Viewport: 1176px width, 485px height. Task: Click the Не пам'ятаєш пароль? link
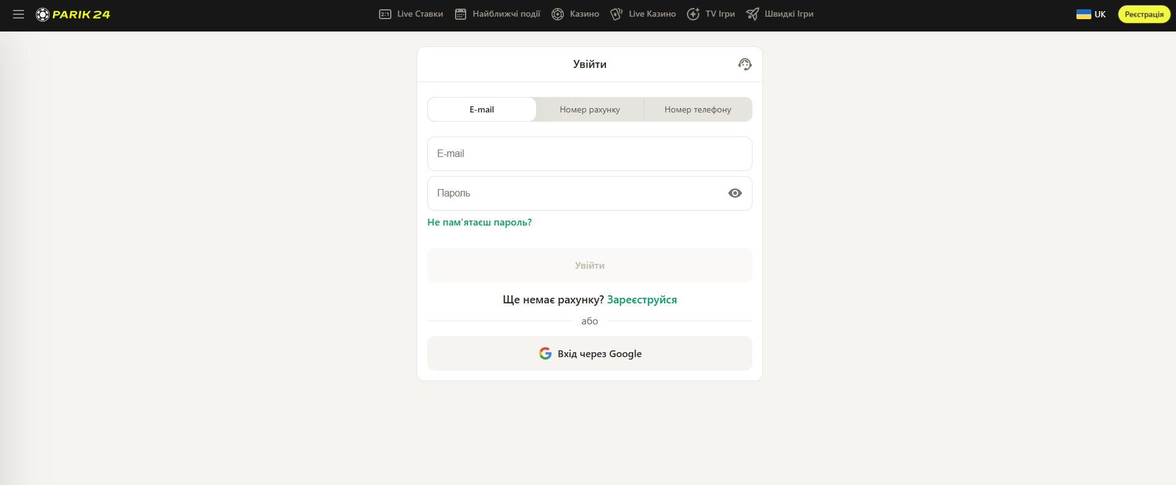(x=479, y=222)
